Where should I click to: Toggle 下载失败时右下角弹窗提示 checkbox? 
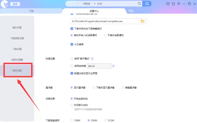[72, 29]
